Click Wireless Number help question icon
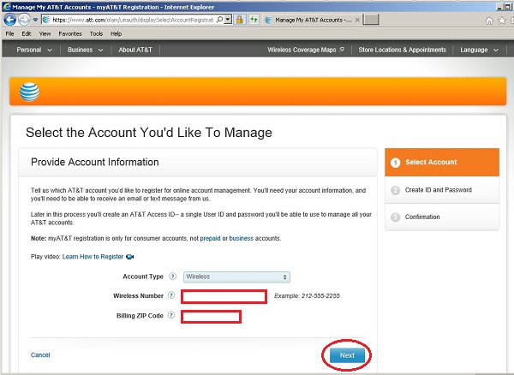Viewport: 514px width, 375px height. [171, 295]
